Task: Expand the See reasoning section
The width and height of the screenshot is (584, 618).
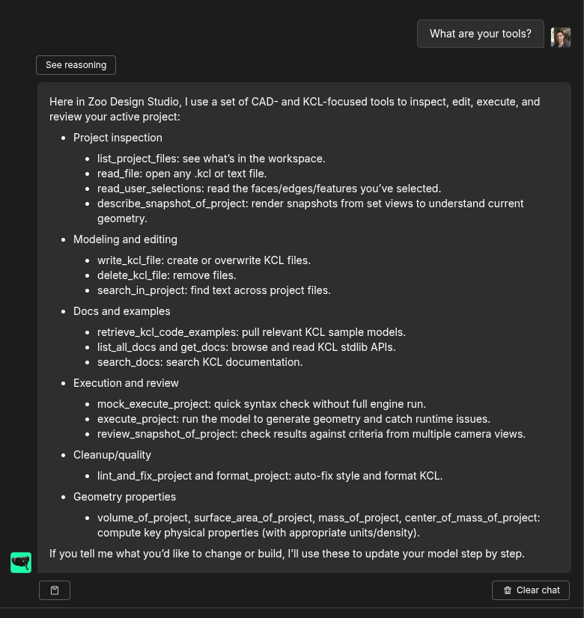Action: (76, 65)
